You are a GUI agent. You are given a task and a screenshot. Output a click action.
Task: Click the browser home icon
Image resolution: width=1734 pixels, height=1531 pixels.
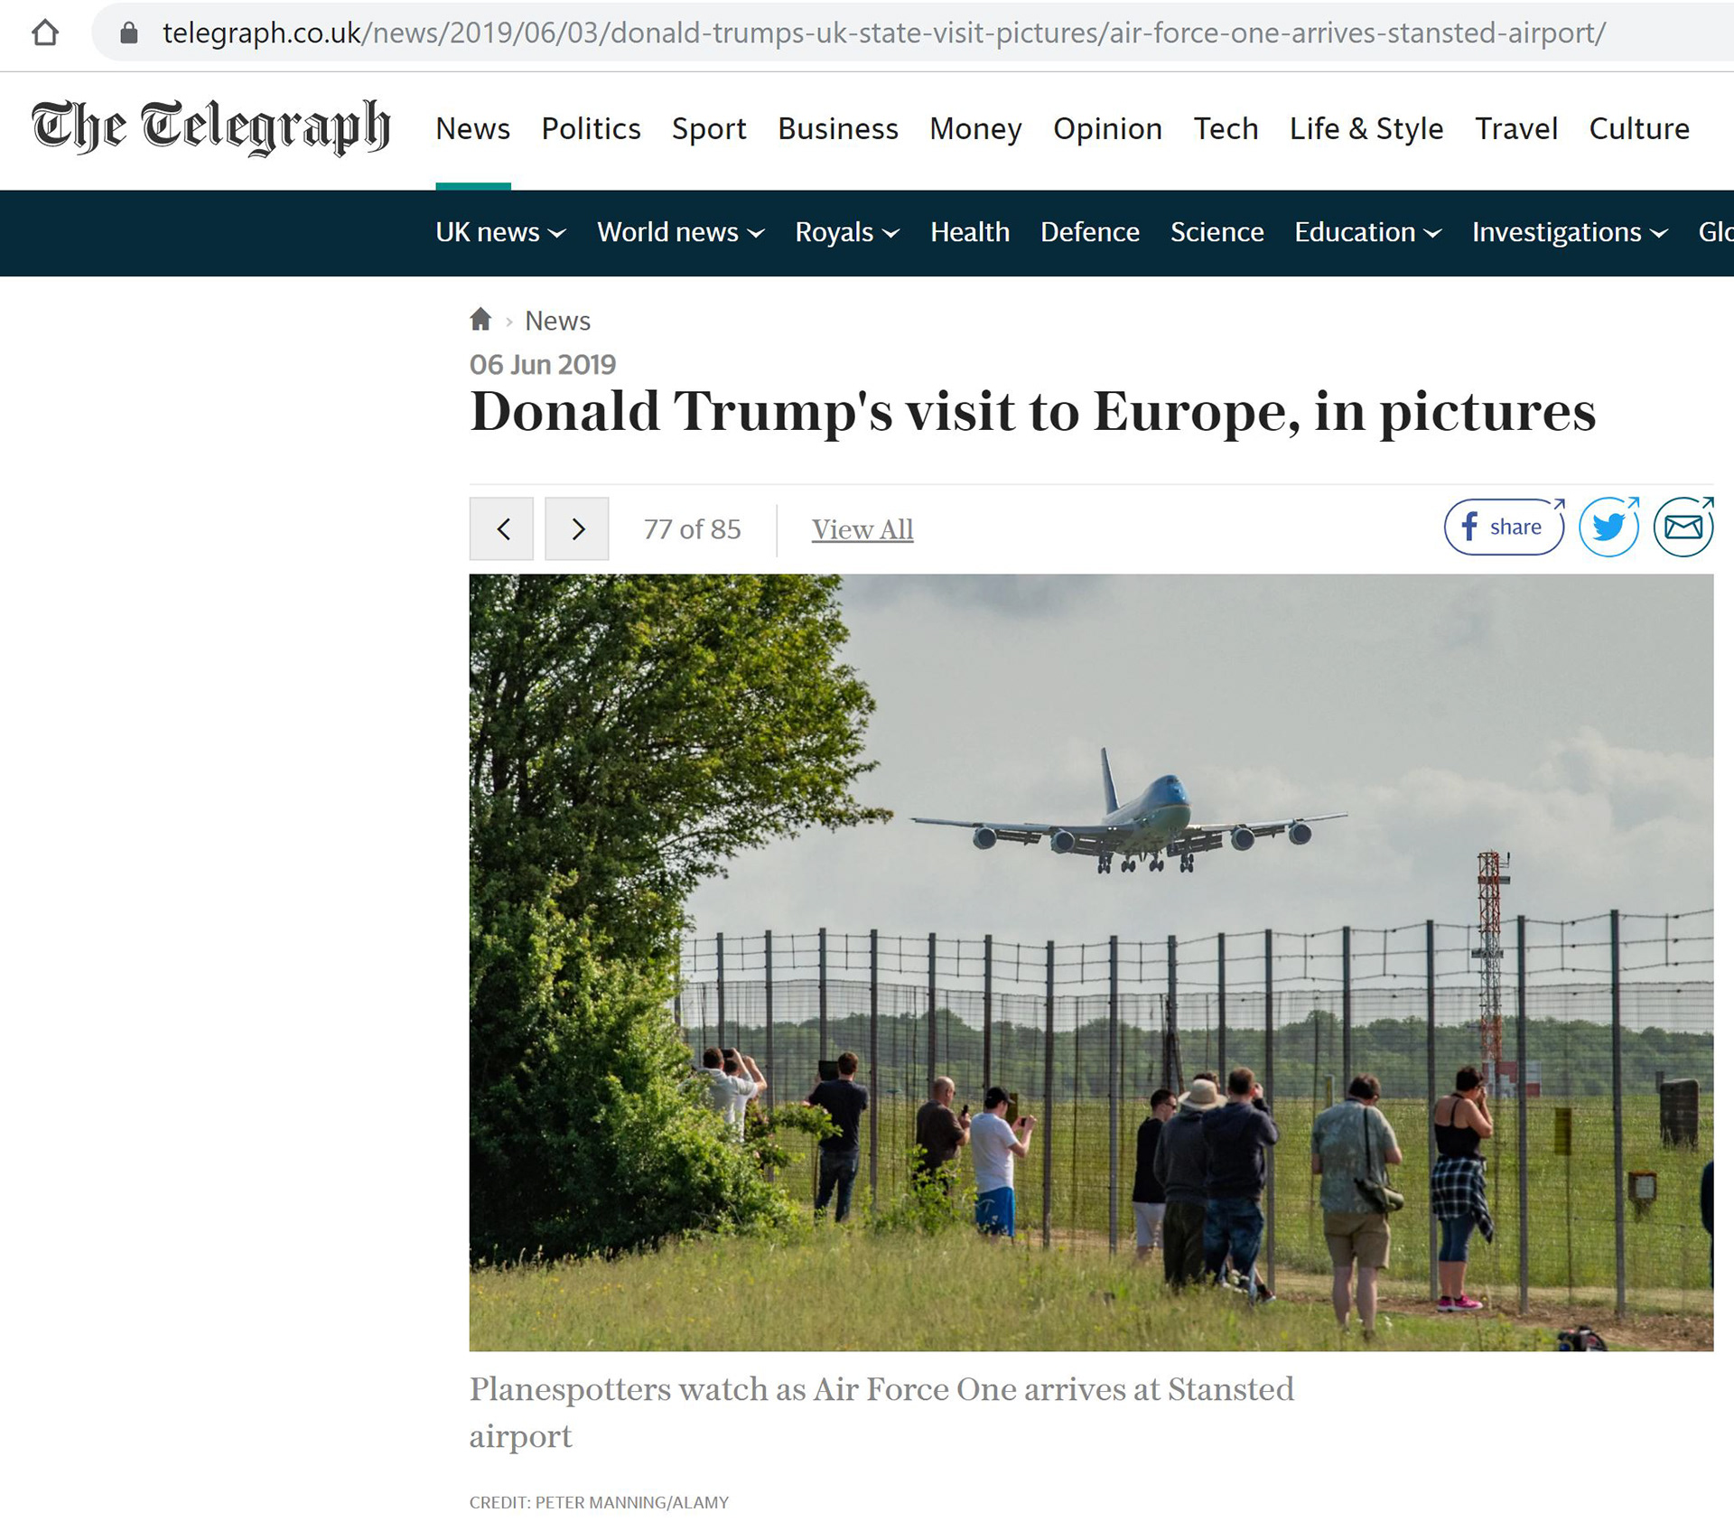pyautogui.click(x=45, y=33)
